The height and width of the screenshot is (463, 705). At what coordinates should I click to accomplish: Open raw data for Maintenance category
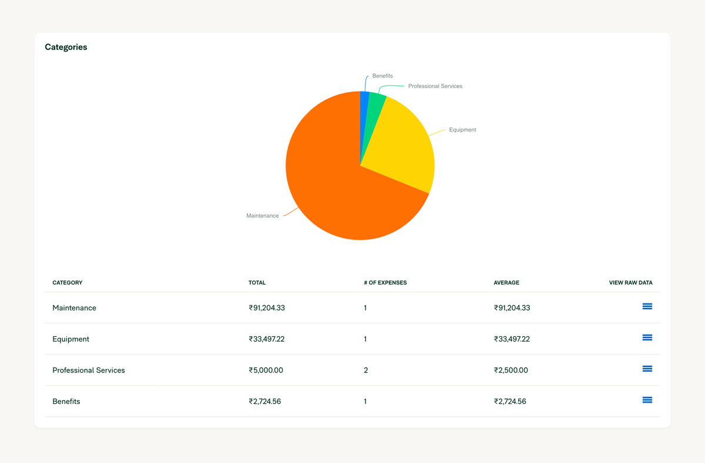point(647,306)
